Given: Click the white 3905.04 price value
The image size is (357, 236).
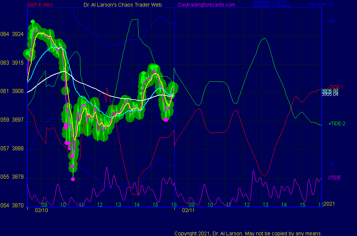Looking at the screenshot, I should coord(330,94).
